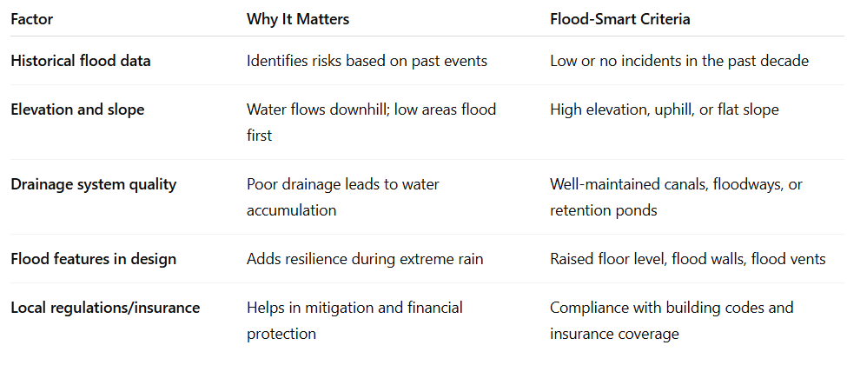
Task: Click the Why It Matters column header
Action: [x=298, y=19]
